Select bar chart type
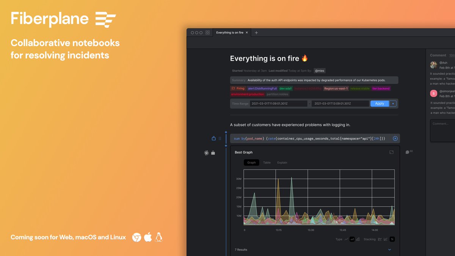The image size is (455, 256). (x=358, y=239)
